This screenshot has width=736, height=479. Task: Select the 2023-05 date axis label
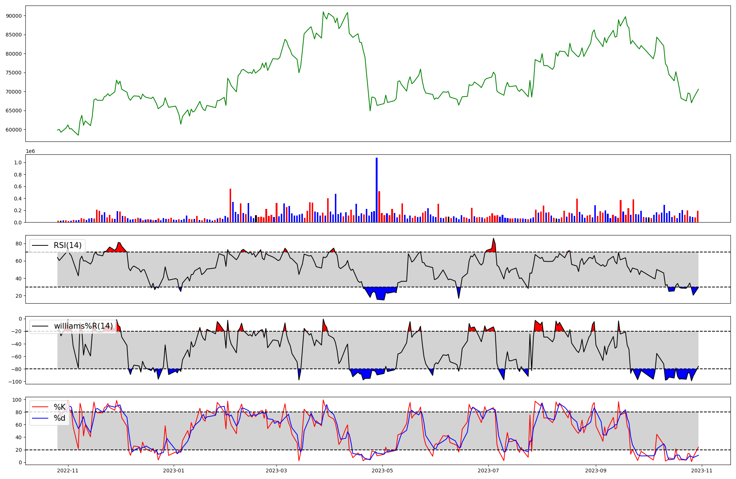383,471
